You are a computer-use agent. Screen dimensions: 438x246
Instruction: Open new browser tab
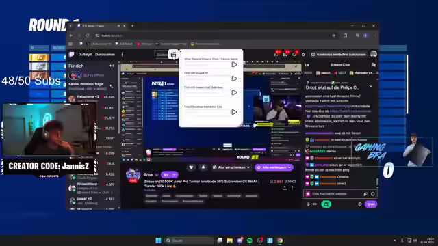click(x=133, y=26)
